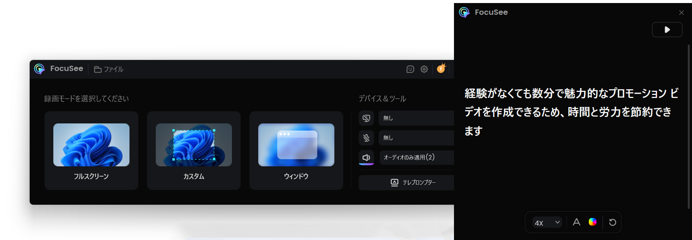Screen dimensions: 692x240
Task: Open settings with the gear icon
Action: [x=424, y=69]
